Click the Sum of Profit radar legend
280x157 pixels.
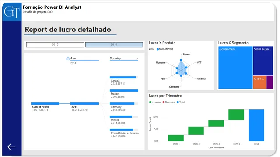164,49
